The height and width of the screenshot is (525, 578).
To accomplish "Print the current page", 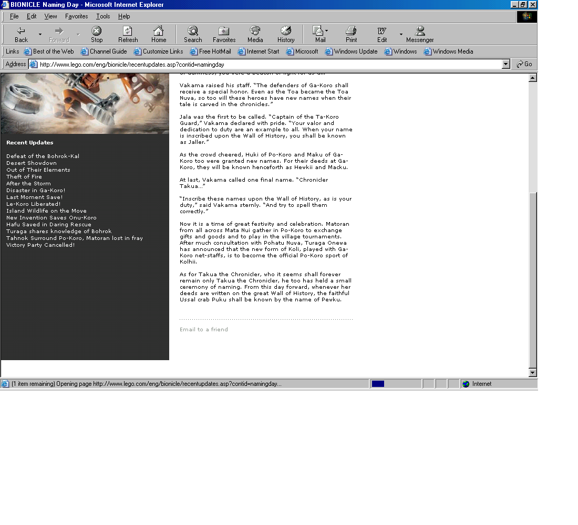I will (351, 34).
